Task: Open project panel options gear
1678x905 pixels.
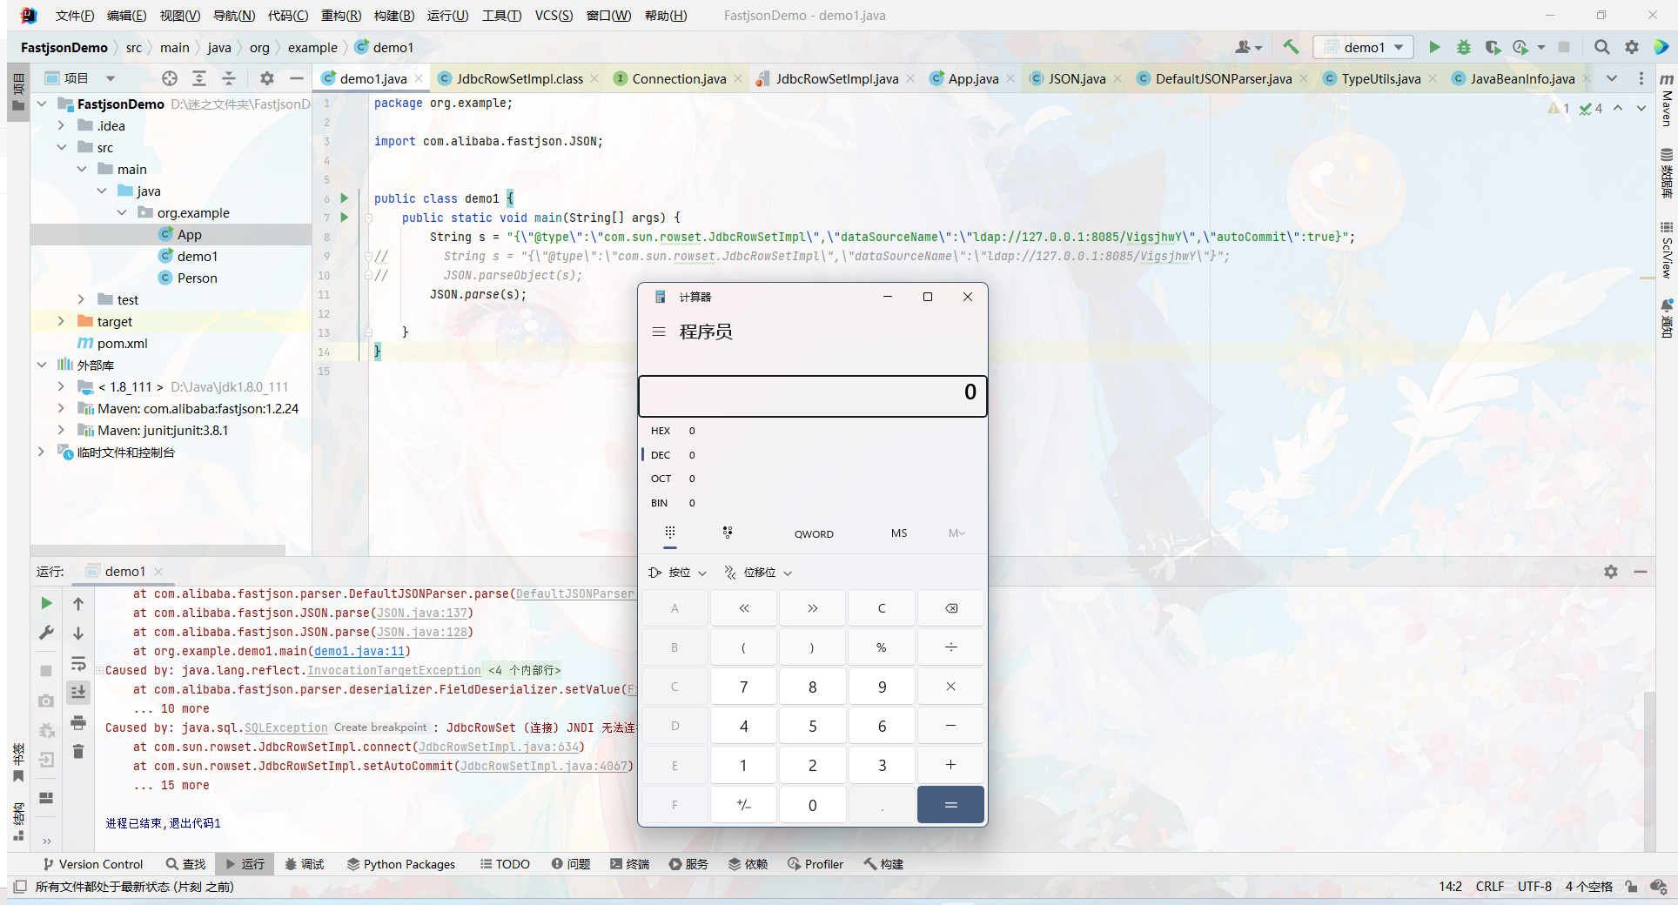Action: coord(267,78)
